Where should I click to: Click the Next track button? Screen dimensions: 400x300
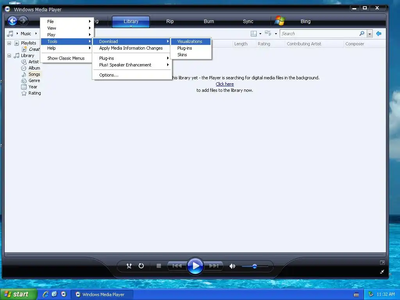214,266
